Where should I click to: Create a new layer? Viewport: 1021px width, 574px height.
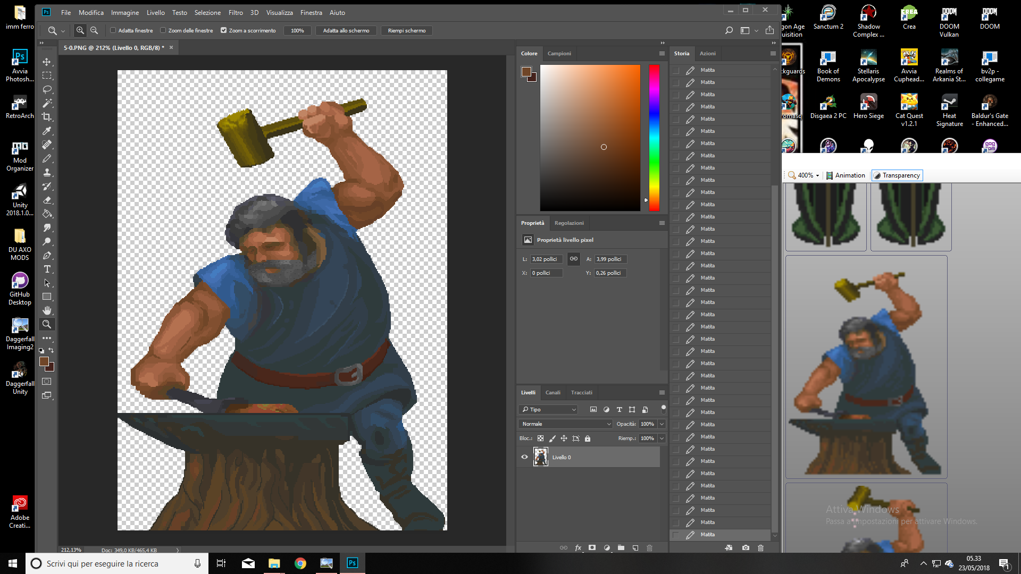point(635,548)
